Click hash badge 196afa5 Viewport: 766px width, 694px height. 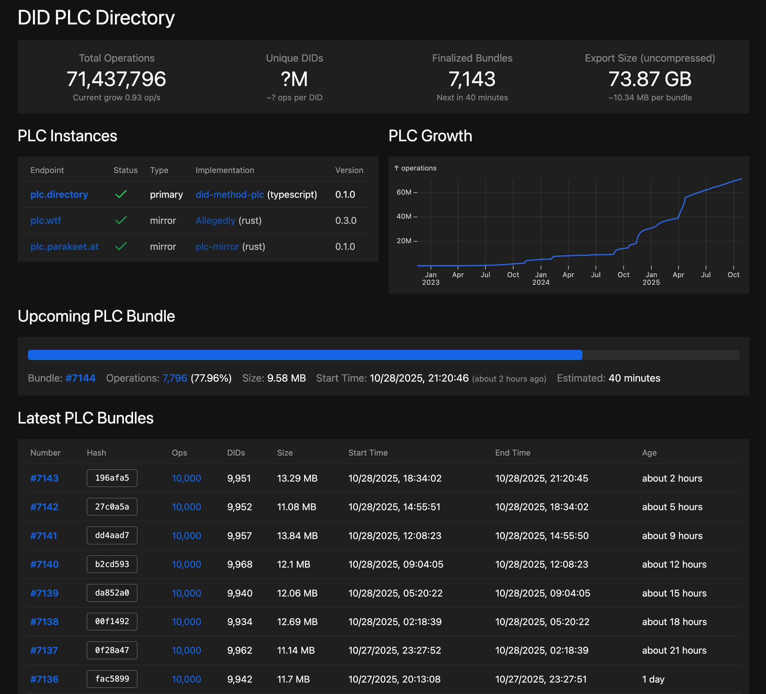click(112, 478)
